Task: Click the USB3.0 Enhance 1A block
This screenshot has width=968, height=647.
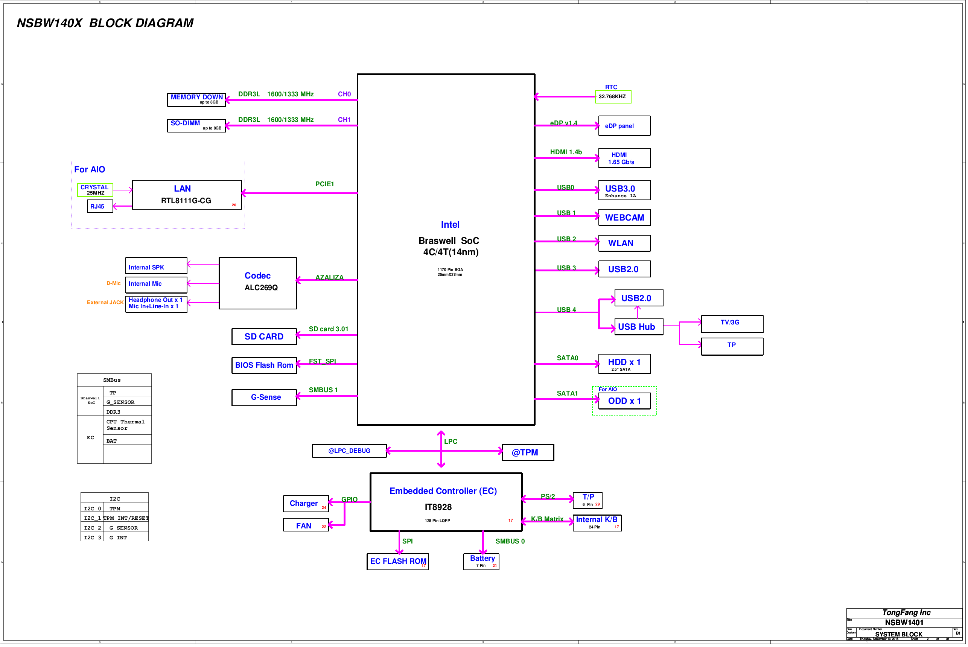Action: 625,190
